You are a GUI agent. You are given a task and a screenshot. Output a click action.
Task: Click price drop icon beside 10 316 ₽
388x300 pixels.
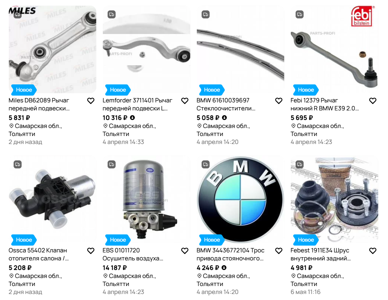click(133, 118)
